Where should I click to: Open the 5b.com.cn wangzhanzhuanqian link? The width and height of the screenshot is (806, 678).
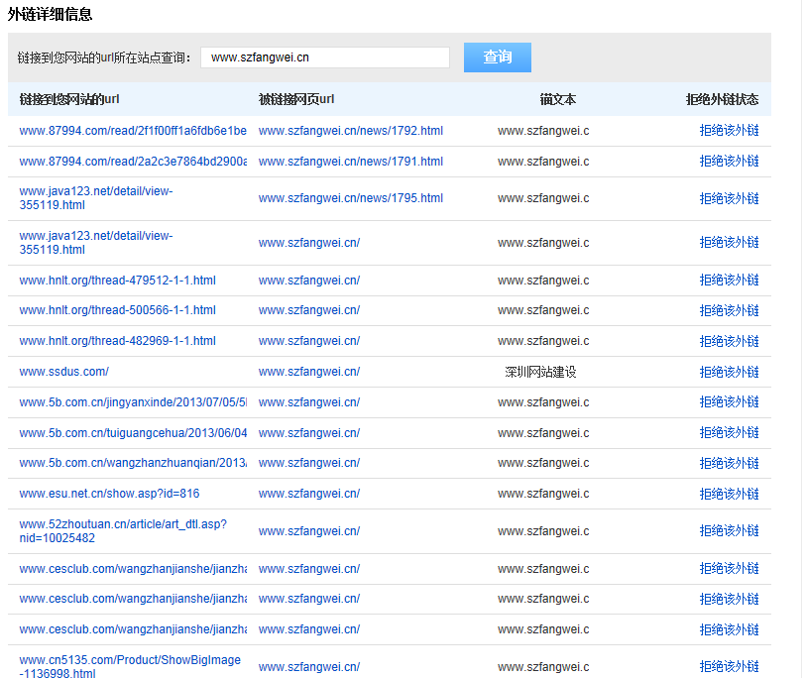pyautogui.click(x=133, y=463)
